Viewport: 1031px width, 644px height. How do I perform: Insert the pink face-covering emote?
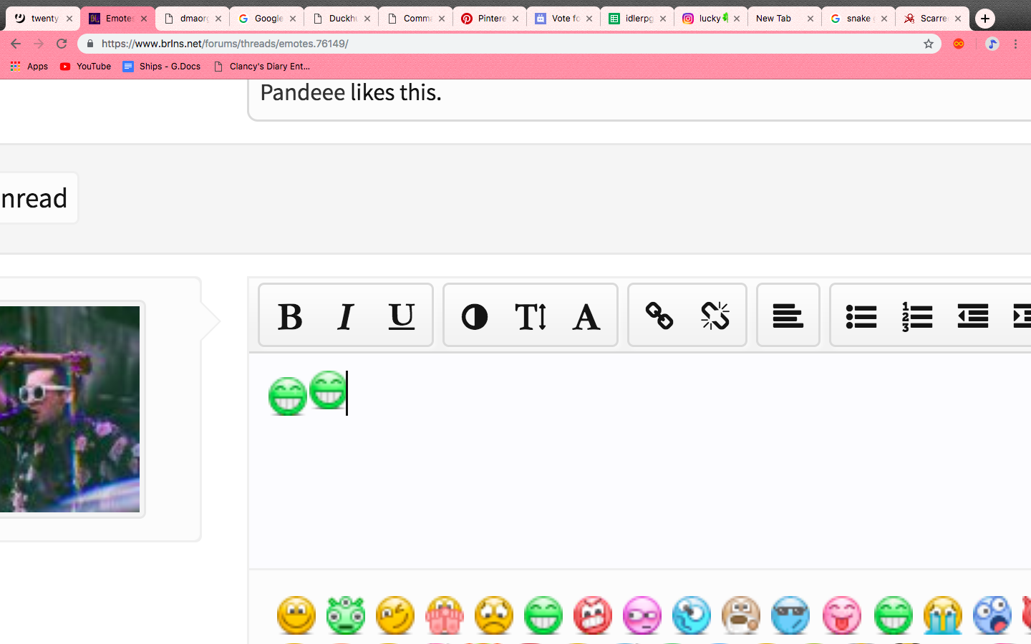pos(445,615)
